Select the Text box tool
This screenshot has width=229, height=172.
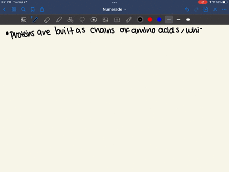pos(117,20)
